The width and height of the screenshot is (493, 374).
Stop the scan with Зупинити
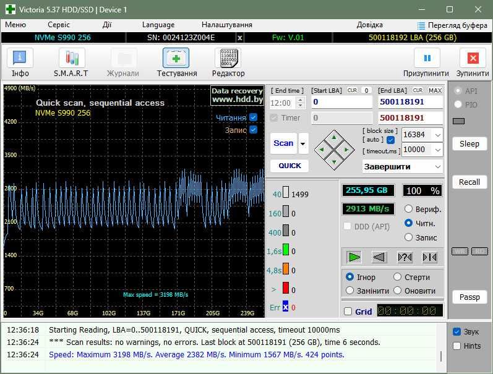coord(473,62)
